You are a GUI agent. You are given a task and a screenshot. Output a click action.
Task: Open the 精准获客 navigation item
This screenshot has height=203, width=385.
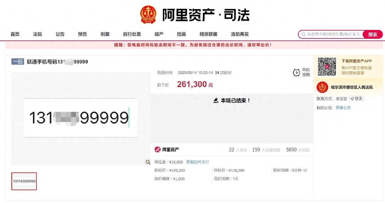pyautogui.click(x=208, y=34)
